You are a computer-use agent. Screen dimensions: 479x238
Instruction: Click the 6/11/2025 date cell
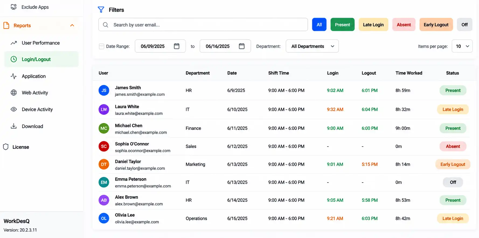[237, 128]
